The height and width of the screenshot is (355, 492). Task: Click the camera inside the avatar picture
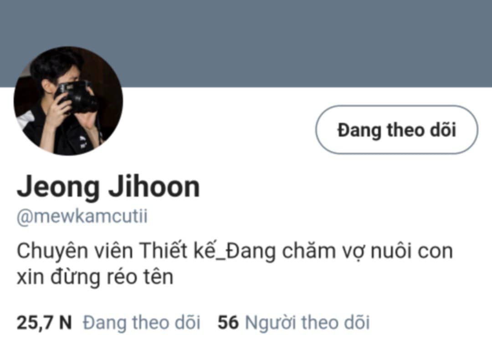pyautogui.click(x=77, y=96)
